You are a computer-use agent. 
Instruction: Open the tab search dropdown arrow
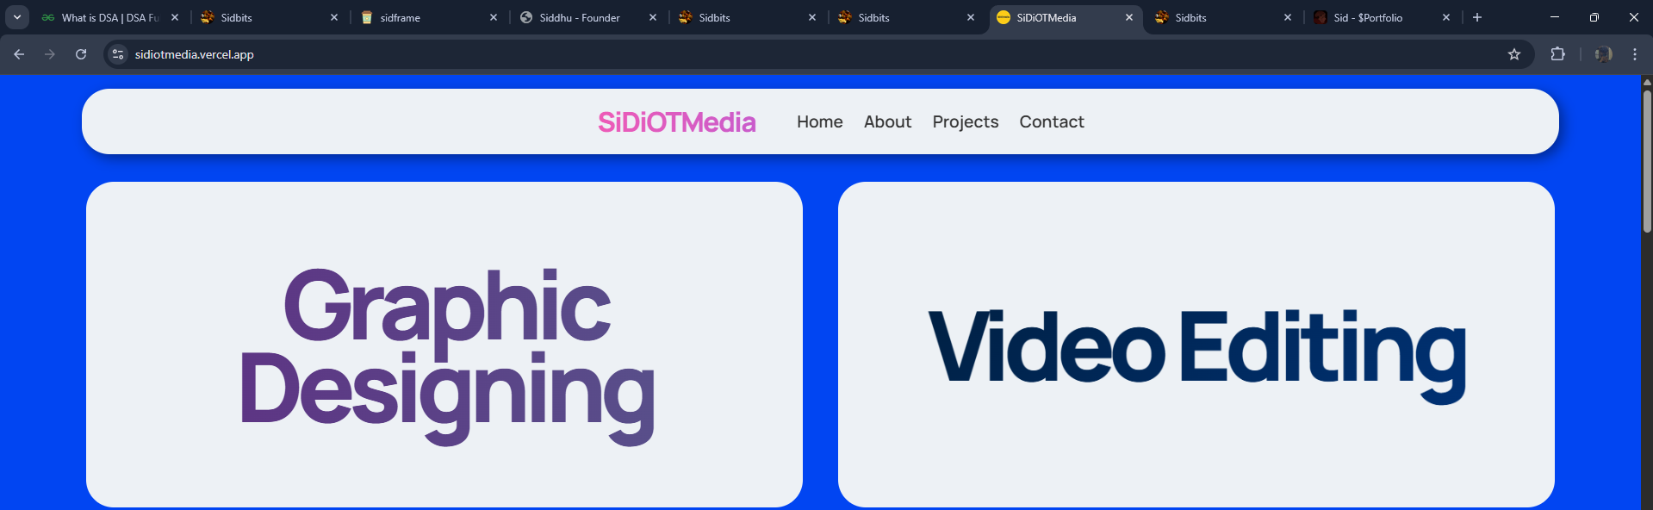click(x=17, y=17)
